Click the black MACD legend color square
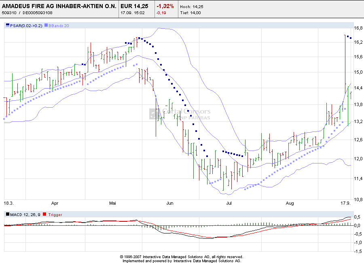Screen dimensions: 364x263 click(8, 214)
